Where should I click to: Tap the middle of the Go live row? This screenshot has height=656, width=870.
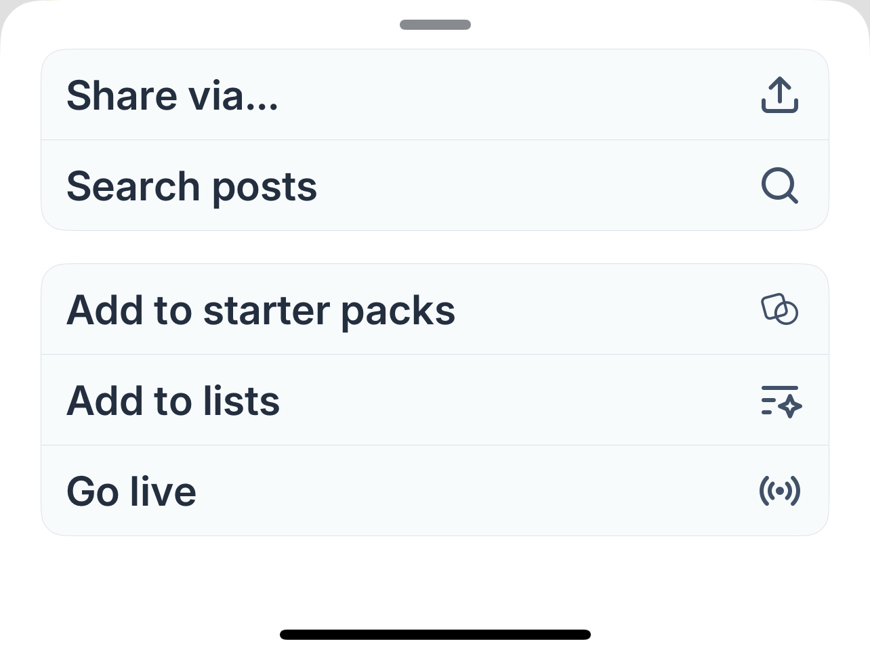click(x=435, y=491)
